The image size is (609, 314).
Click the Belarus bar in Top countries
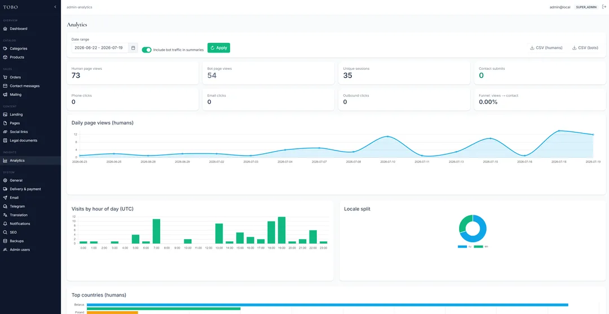[328, 304]
